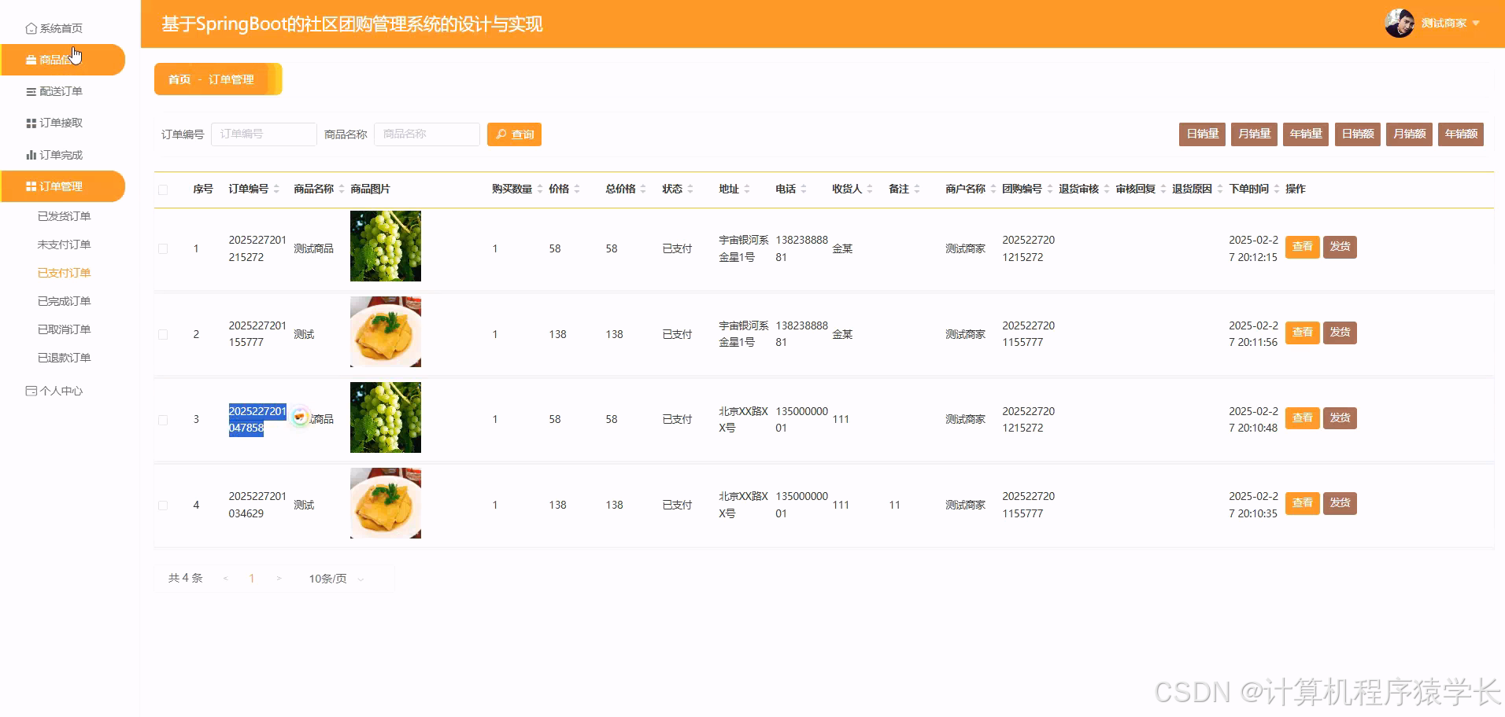Open the 10条/页 page size dropdown

click(x=336, y=579)
